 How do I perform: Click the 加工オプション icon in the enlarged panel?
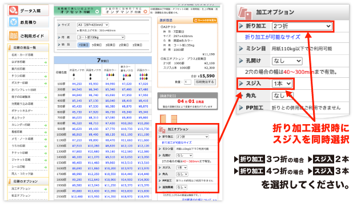(x=245, y=13)
